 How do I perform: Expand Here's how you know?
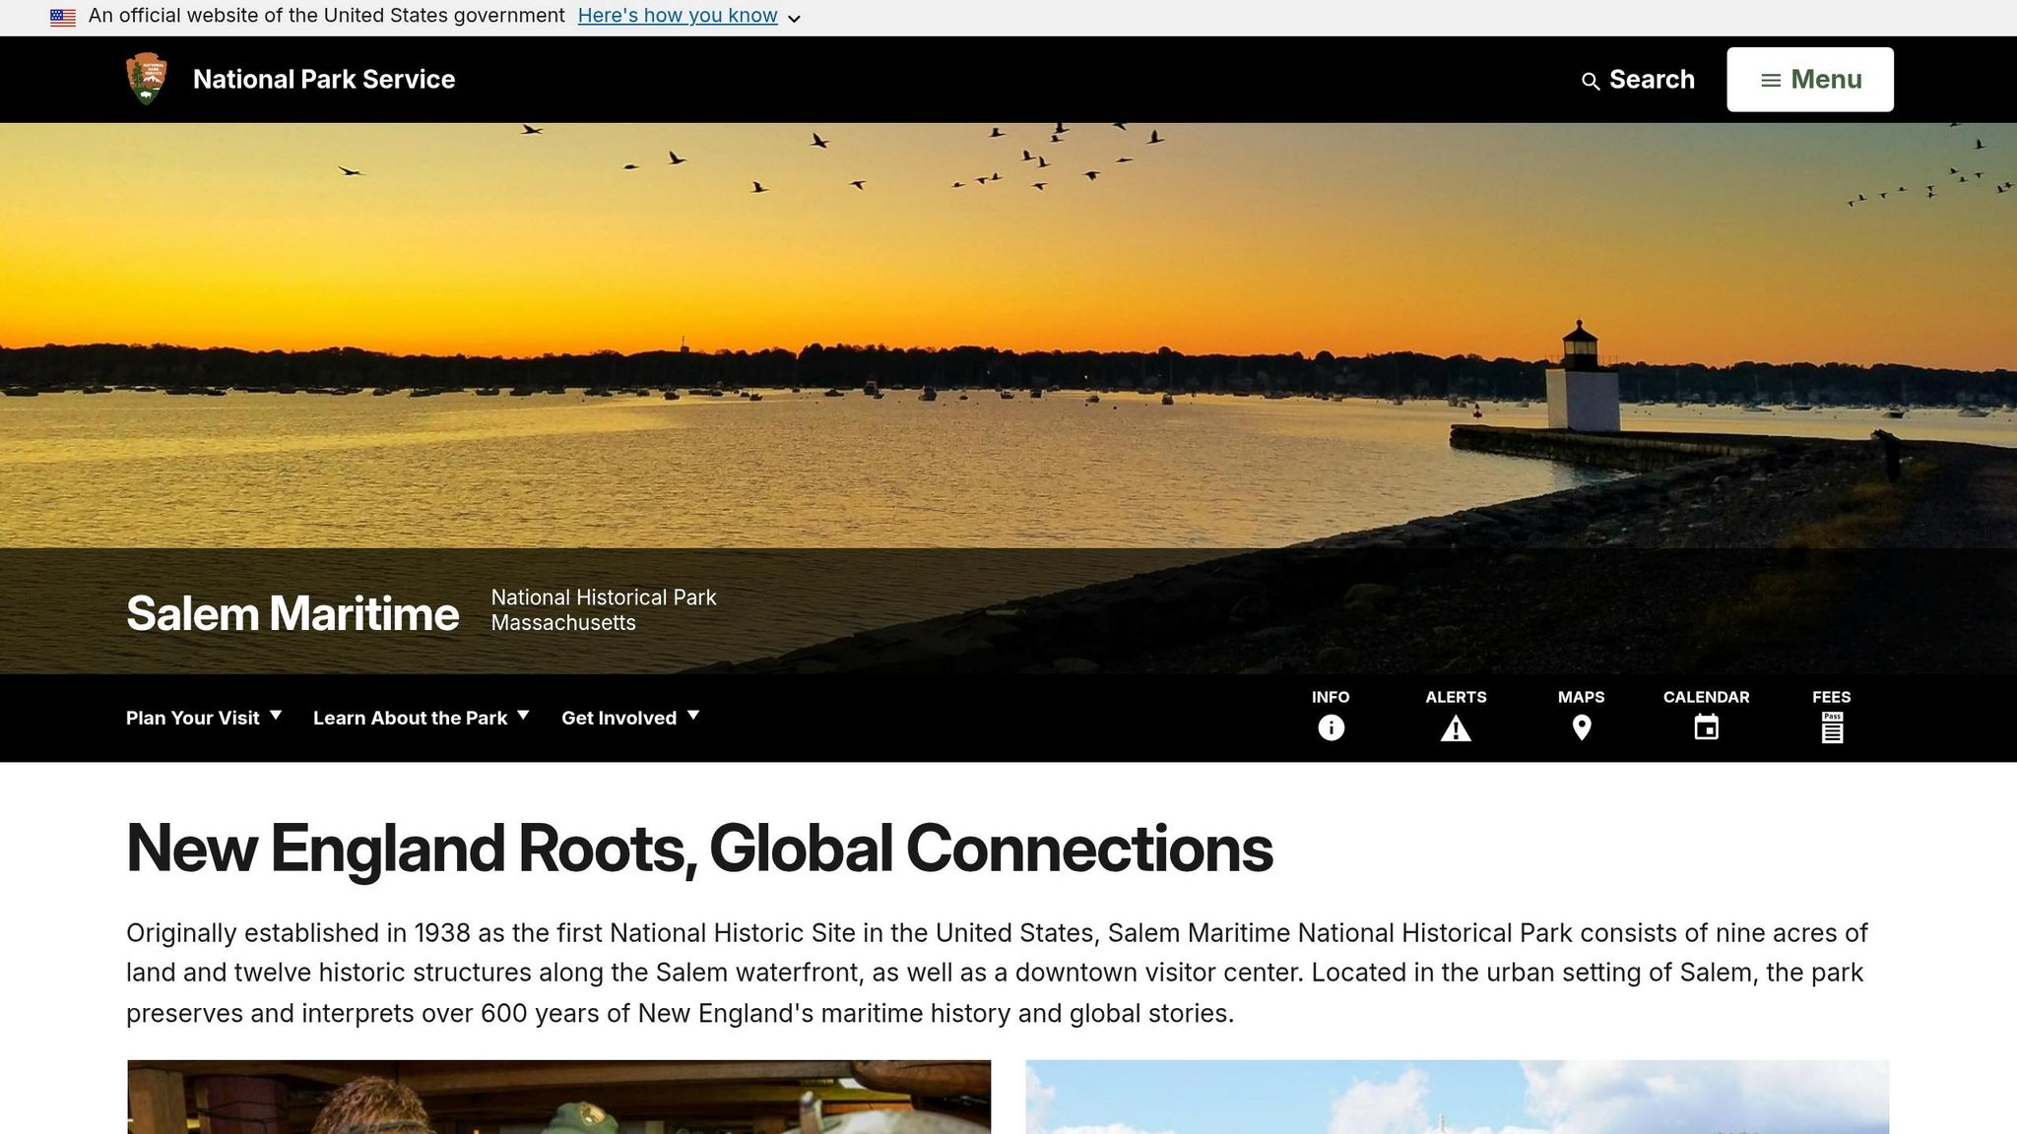coord(688,16)
